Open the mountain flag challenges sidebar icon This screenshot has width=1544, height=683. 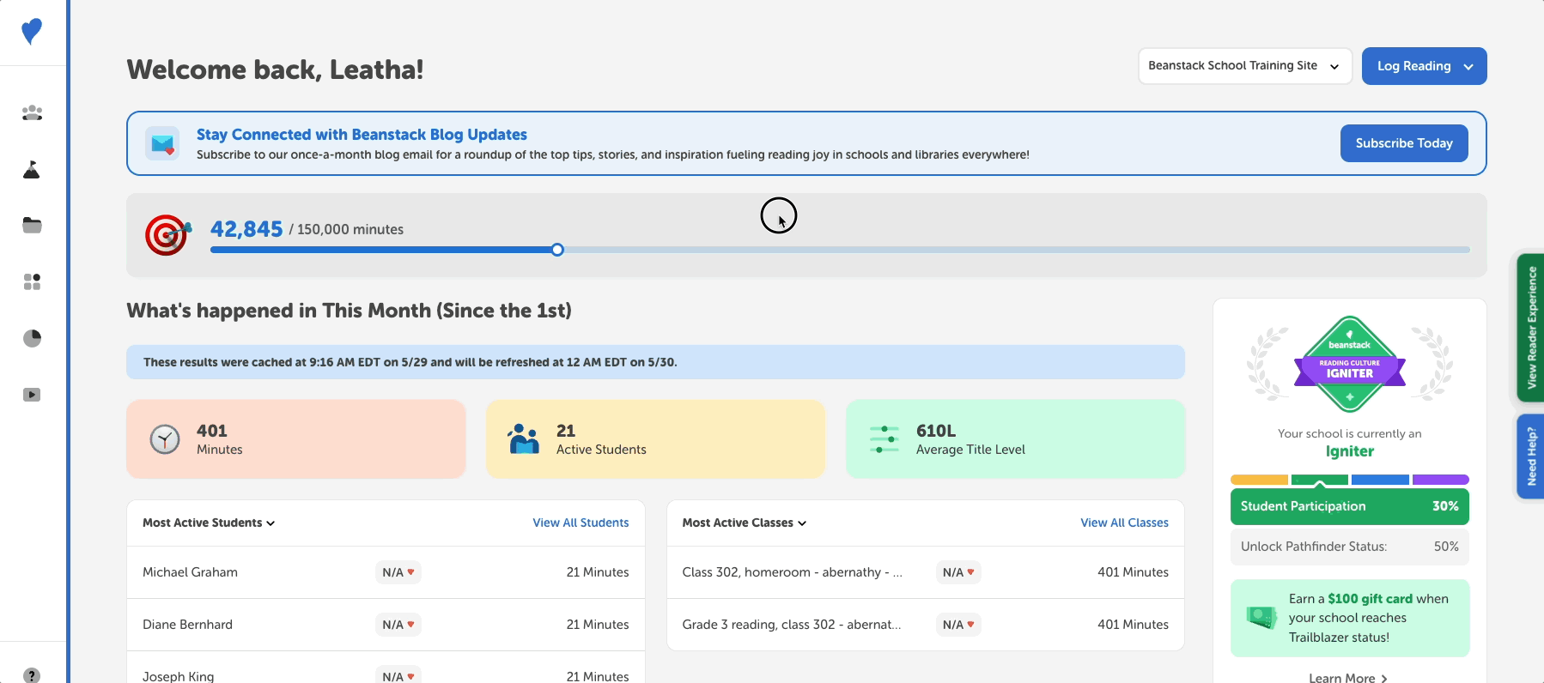[x=32, y=169]
